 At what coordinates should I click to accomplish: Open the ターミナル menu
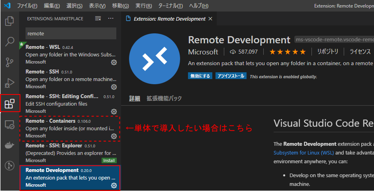tap(170, 6)
